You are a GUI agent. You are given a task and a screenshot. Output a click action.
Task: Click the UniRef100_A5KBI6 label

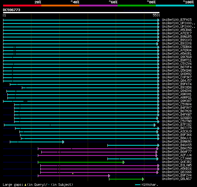click(x=177, y=169)
